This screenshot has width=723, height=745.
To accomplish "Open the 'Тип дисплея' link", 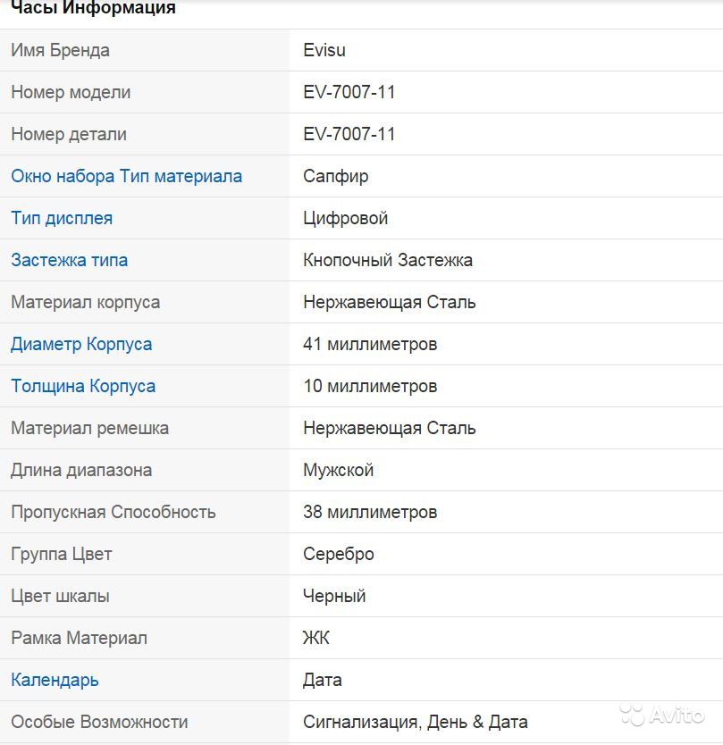I will [62, 218].
